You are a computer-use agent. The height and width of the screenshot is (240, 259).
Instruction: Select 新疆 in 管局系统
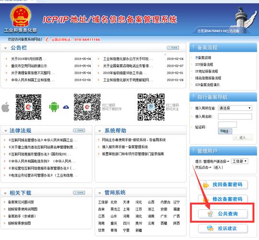(x=139, y=230)
